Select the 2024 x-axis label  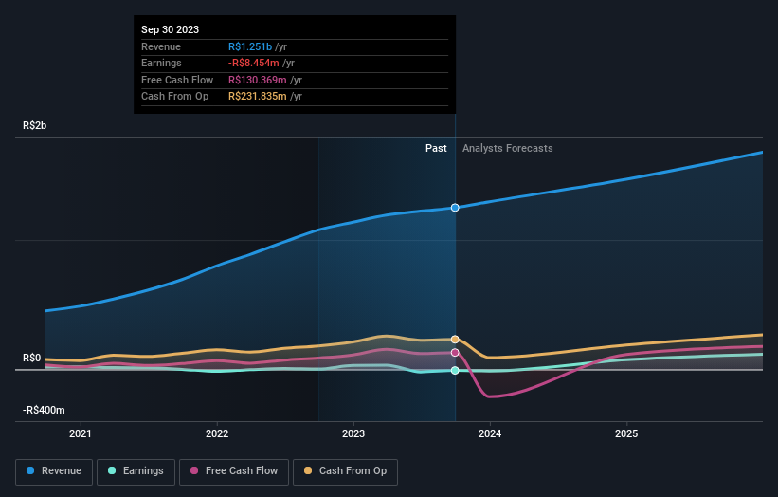click(490, 434)
